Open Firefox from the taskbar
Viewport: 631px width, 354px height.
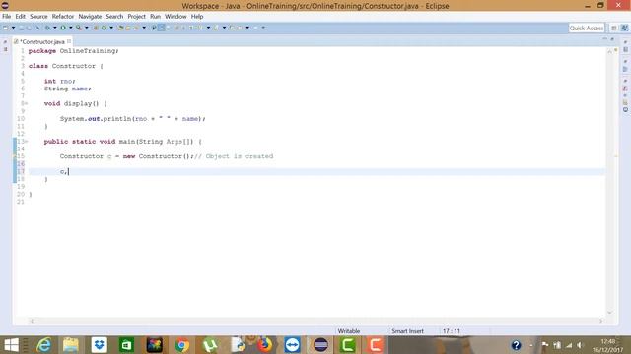pyautogui.click(x=264, y=345)
